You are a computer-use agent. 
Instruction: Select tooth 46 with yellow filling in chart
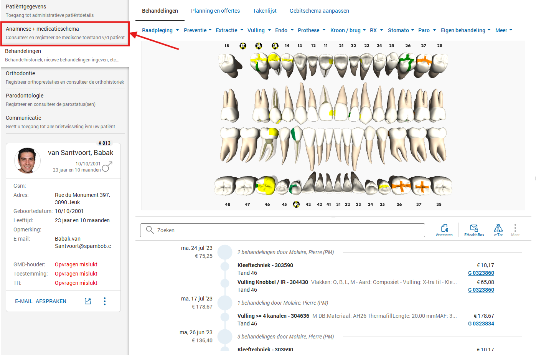click(266, 186)
